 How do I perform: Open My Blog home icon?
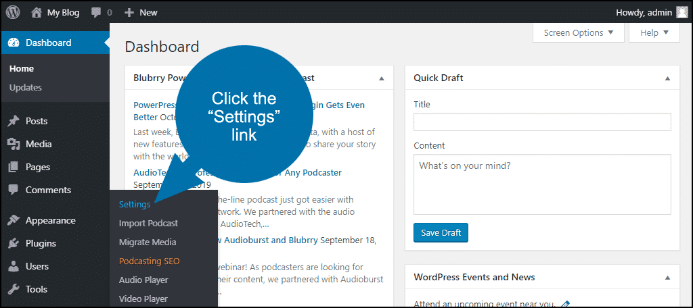pos(36,12)
